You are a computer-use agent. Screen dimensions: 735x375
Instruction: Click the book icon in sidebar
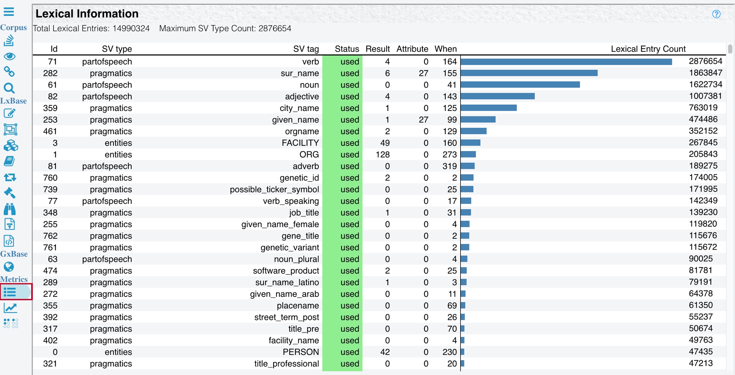point(9,161)
